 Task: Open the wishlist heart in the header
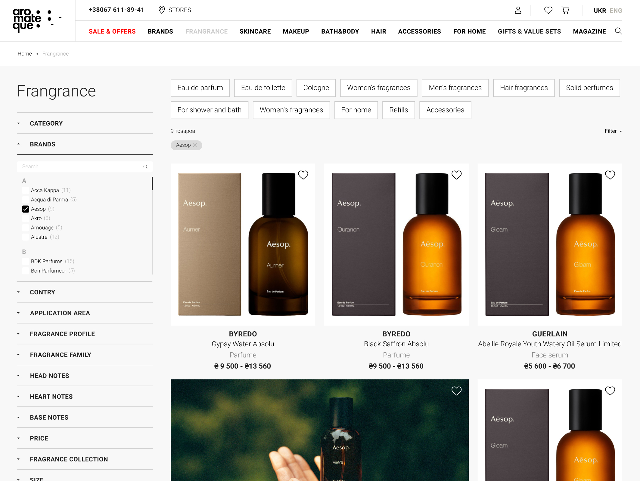[548, 10]
